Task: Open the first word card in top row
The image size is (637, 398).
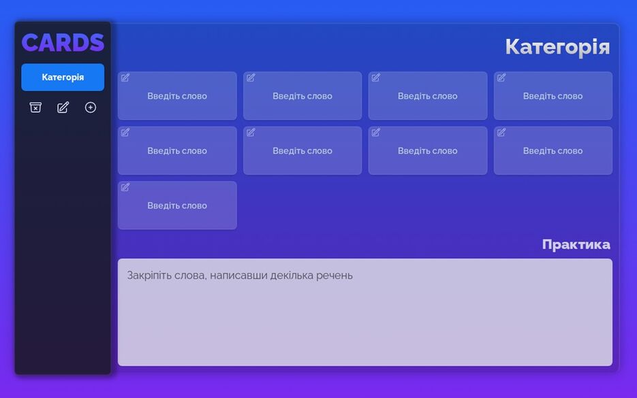Action: click(177, 97)
